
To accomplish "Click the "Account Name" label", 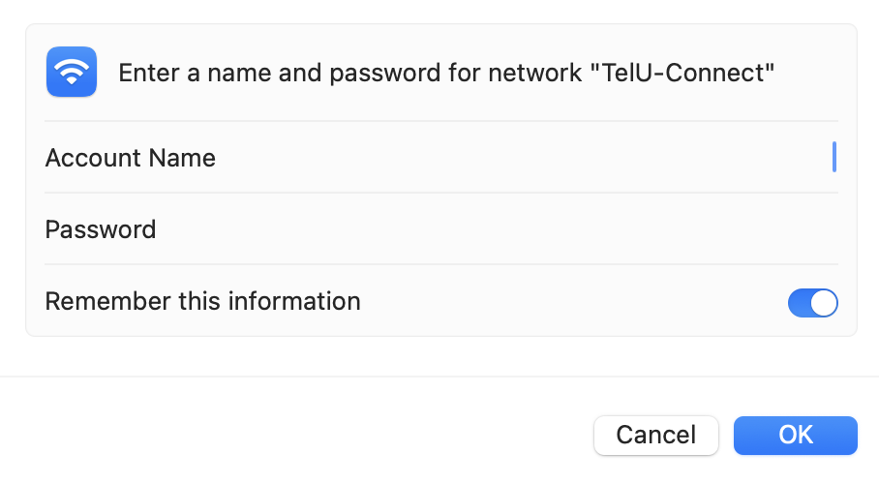I will pos(130,158).
